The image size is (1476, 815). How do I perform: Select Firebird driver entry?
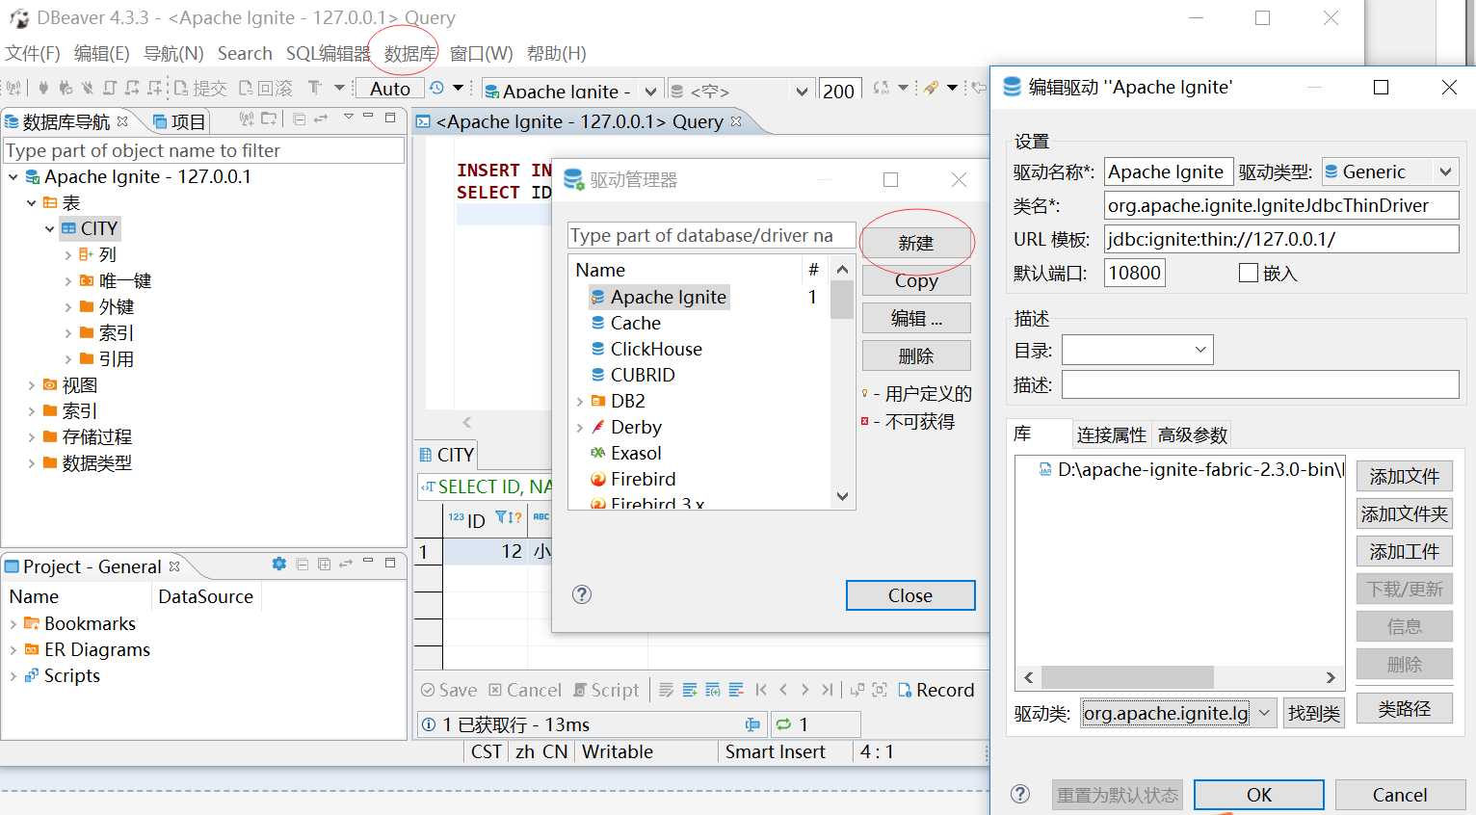pyautogui.click(x=643, y=479)
